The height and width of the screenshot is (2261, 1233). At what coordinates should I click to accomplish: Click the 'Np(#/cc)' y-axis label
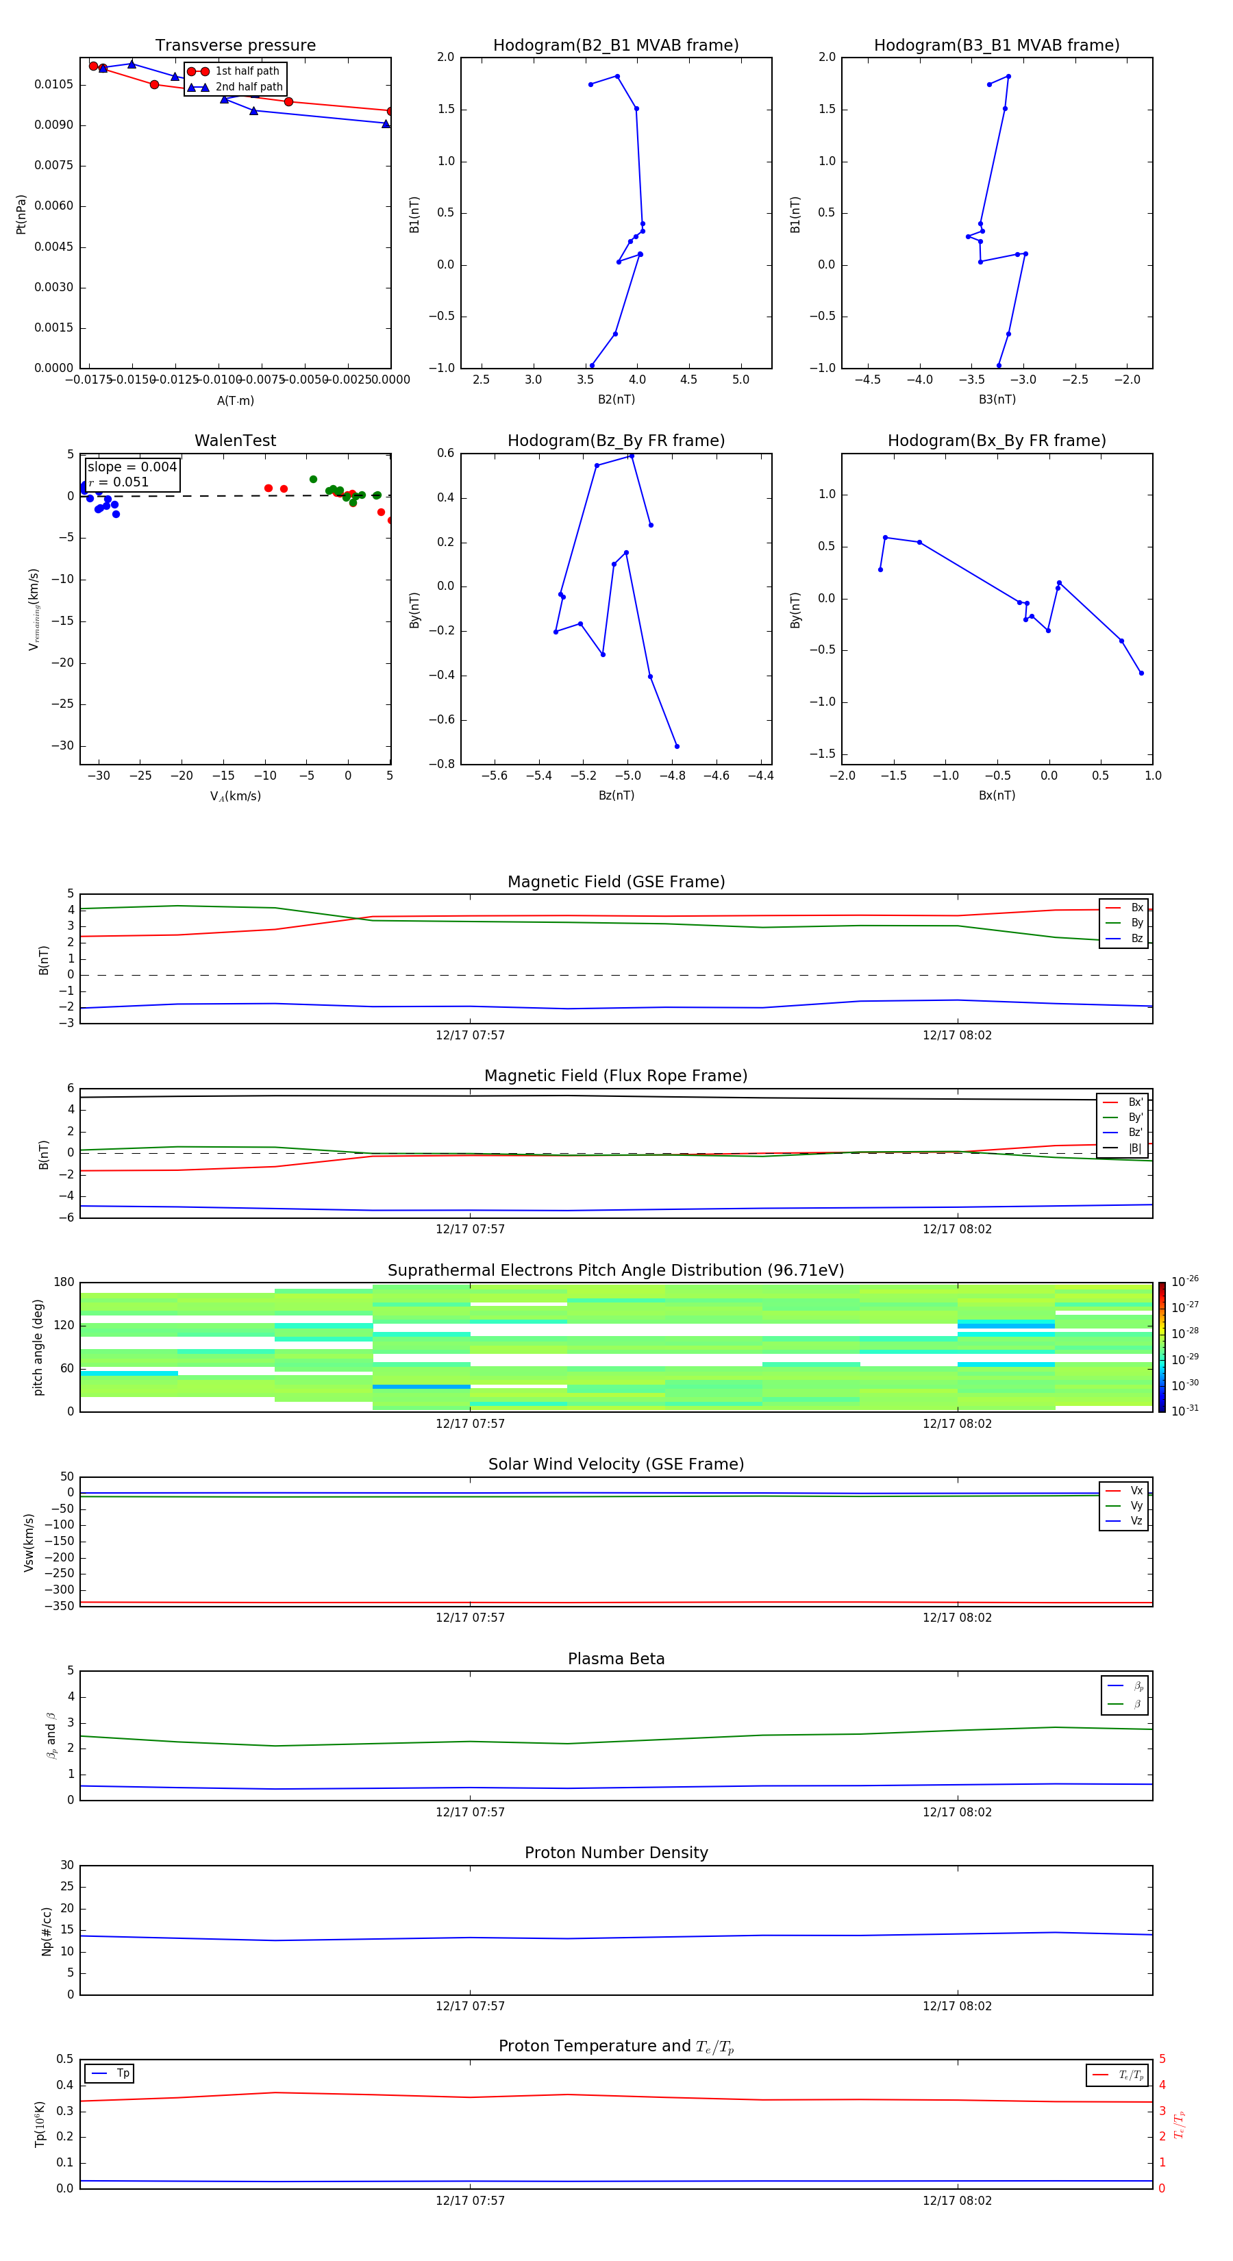tap(47, 1931)
